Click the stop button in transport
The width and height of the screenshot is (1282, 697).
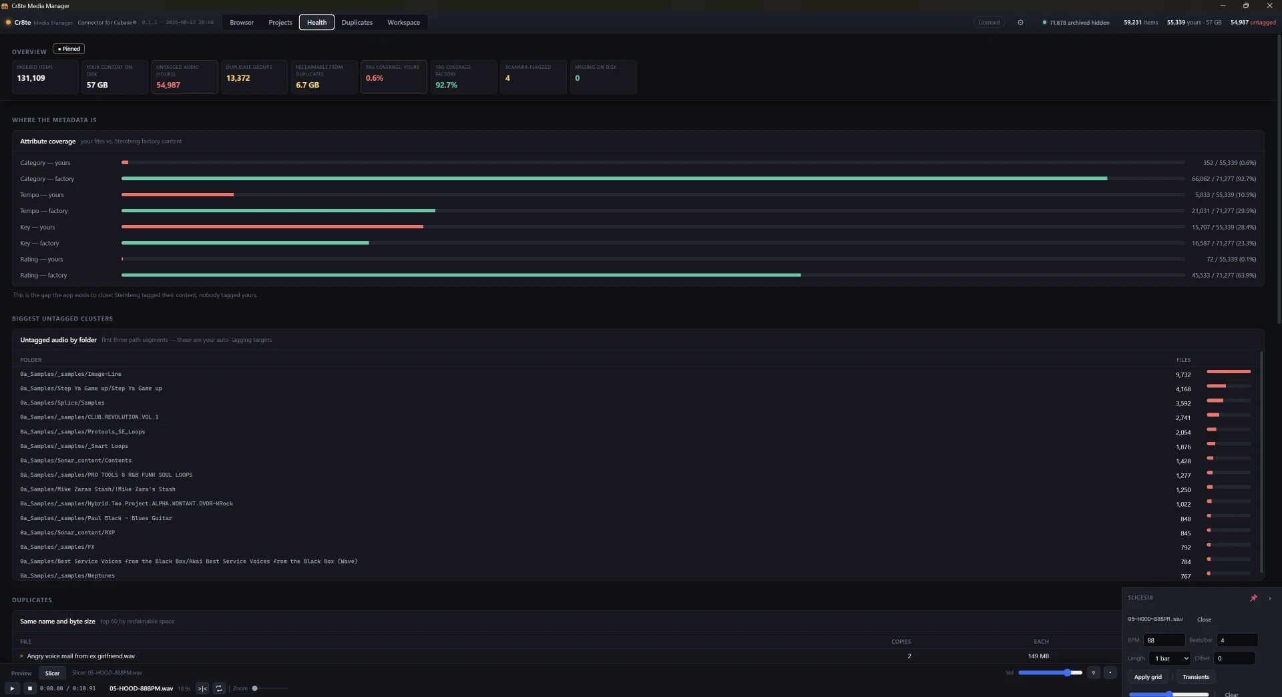(x=29, y=688)
